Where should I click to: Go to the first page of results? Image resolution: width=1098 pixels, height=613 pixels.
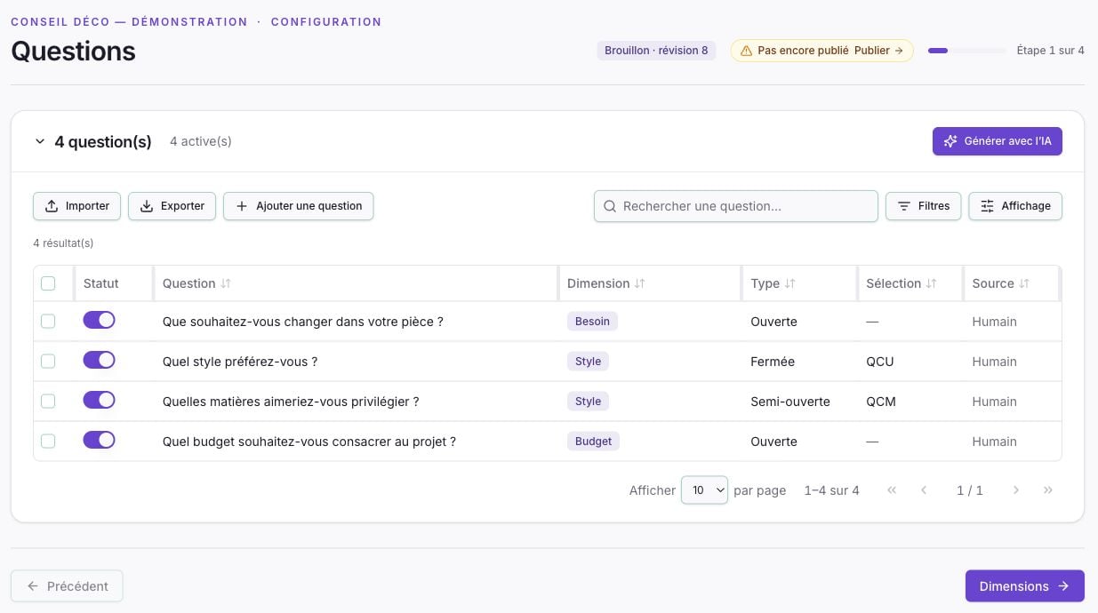click(x=892, y=490)
